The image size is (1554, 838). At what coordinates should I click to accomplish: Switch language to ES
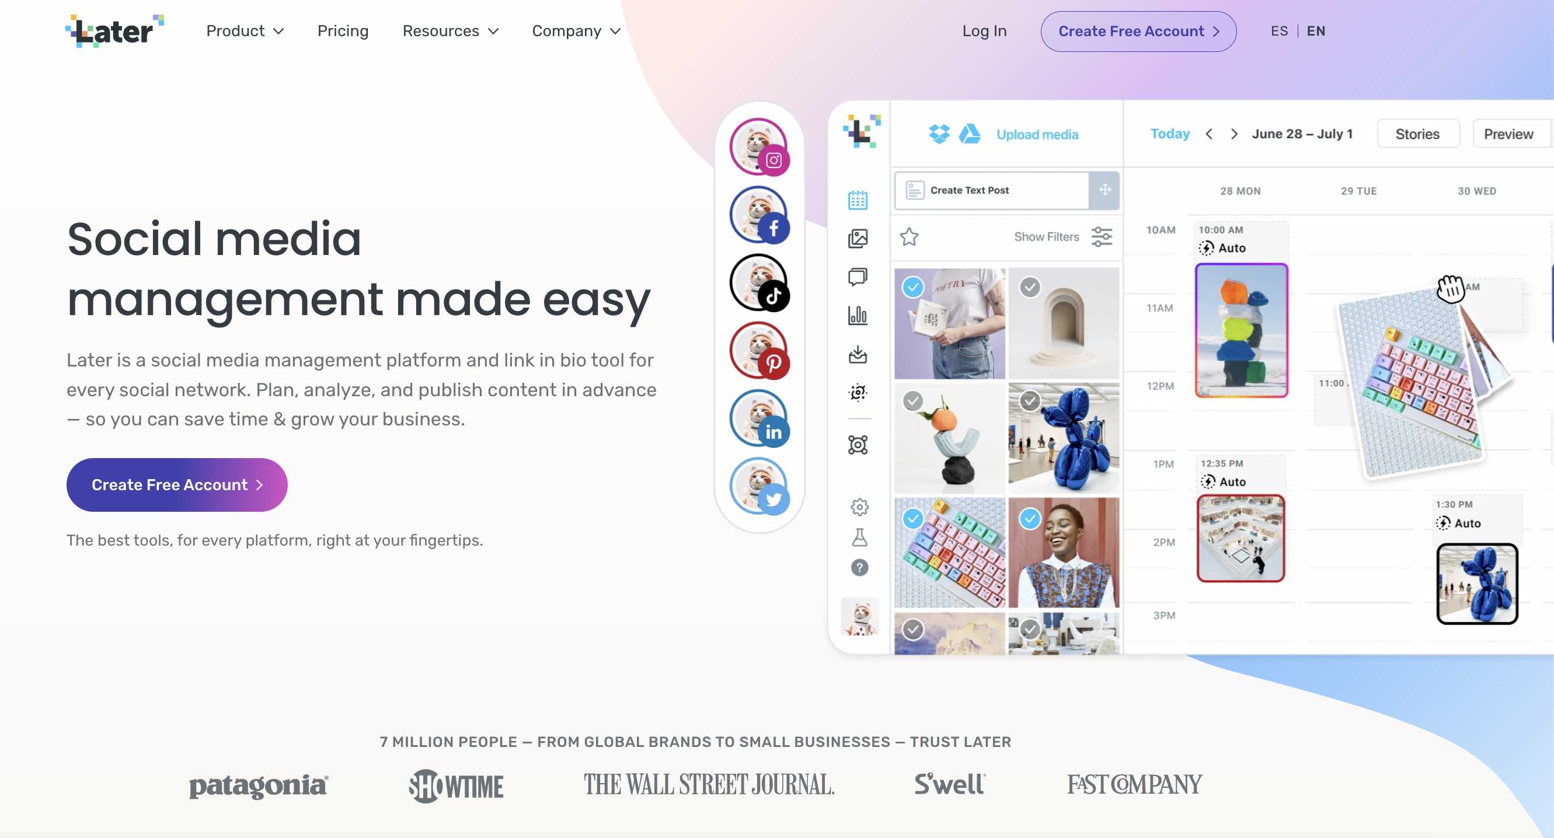1278,30
